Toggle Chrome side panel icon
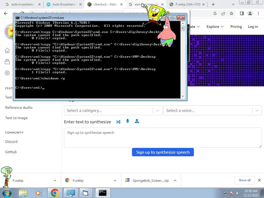Screen dimensions: 264x198 click(x=242, y=13)
